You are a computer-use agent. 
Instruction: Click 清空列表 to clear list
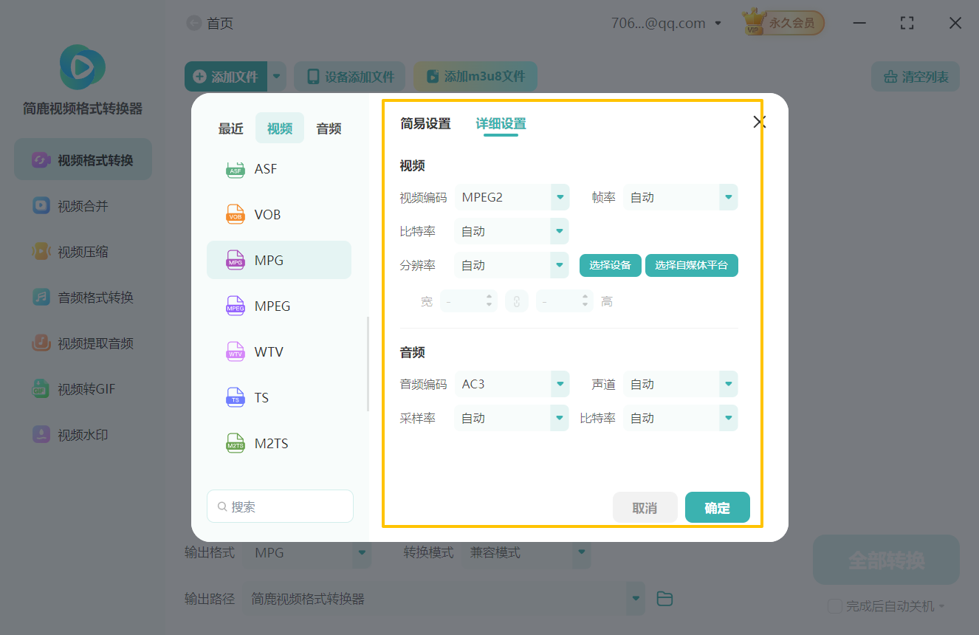[915, 76]
